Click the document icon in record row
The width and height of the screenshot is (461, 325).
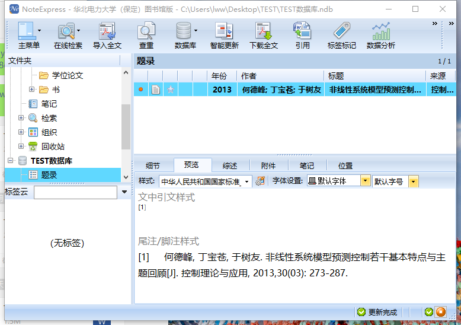click(x=155, y=89)
